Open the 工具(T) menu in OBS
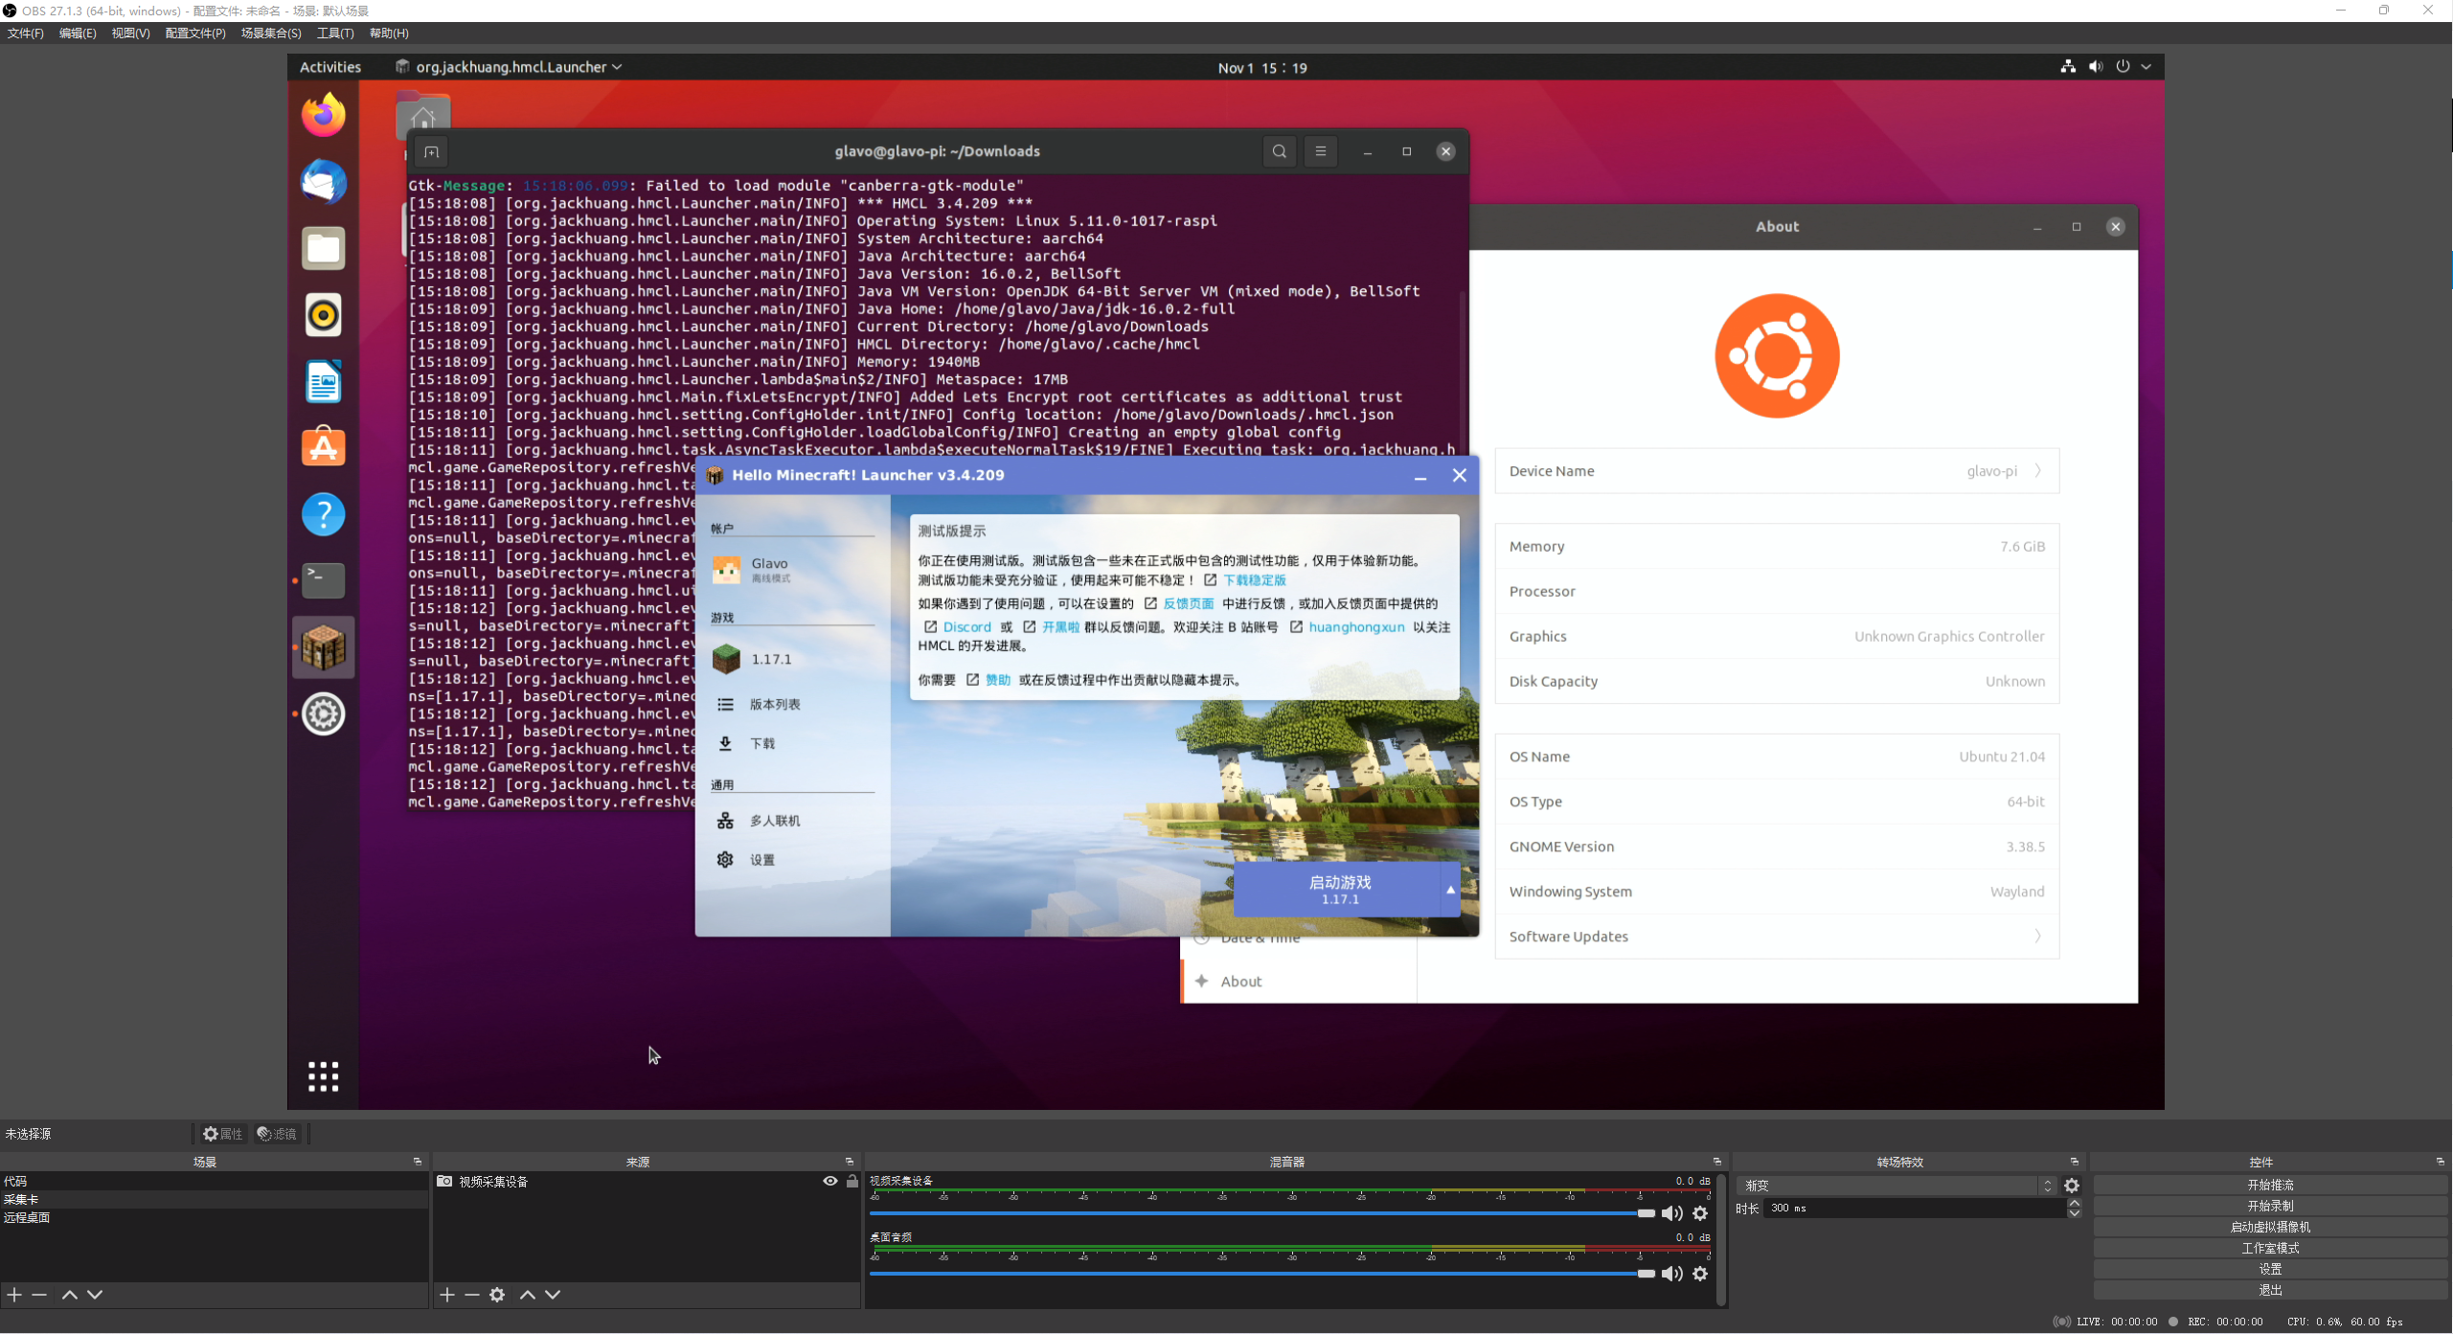The width and height of the screenshot is (2453, 1334). 334,33
